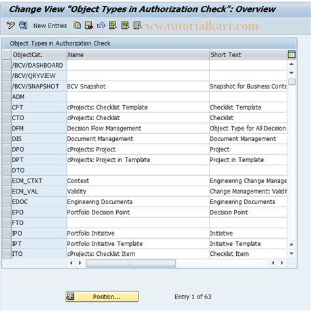Click the Delete entry icon
Screen dimensions: 311x311
[x=89, y=26]
